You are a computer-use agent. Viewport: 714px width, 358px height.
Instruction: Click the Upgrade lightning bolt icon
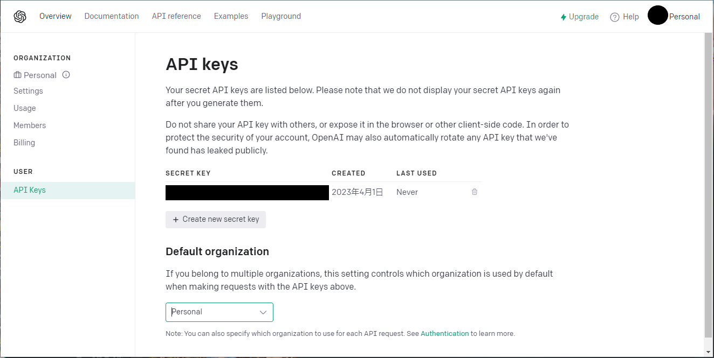click(564, 17)
